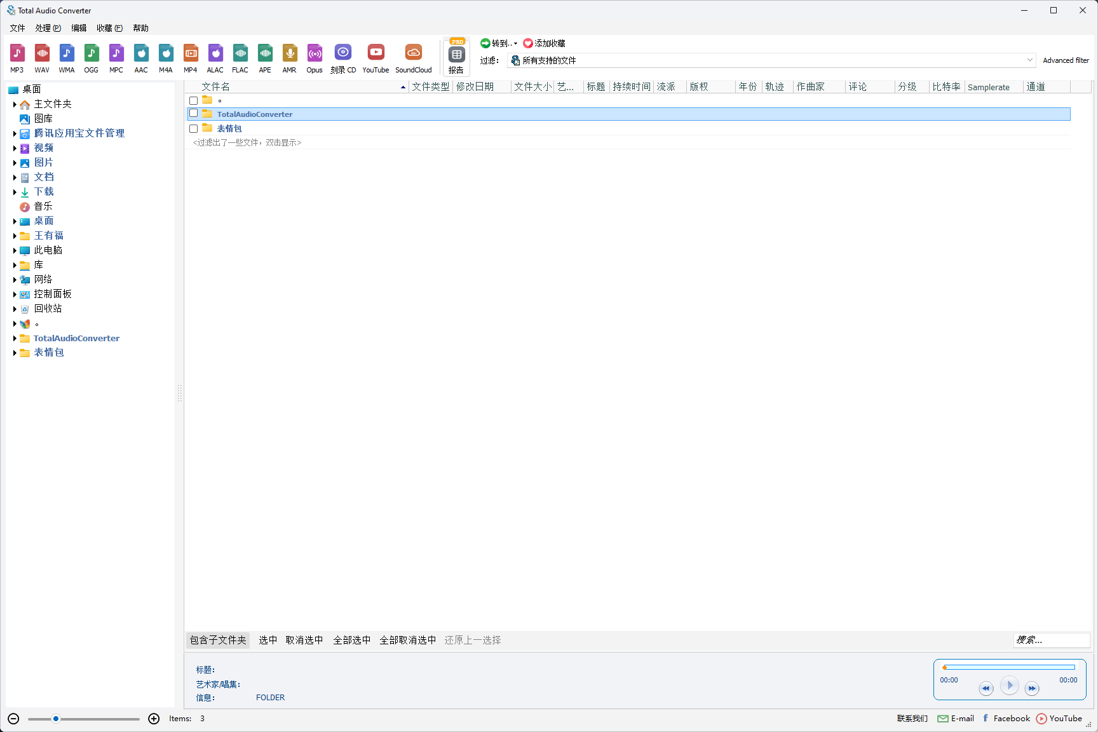Viewport: 1098px width, 732px height.
Task: Pick the WMA format icon
Action: tap(67, 58)
